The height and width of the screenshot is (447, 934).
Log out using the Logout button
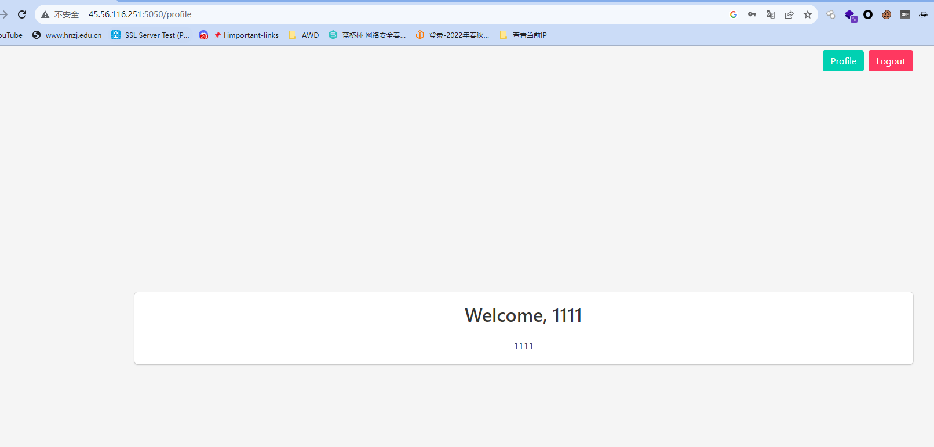coord(891,61)
